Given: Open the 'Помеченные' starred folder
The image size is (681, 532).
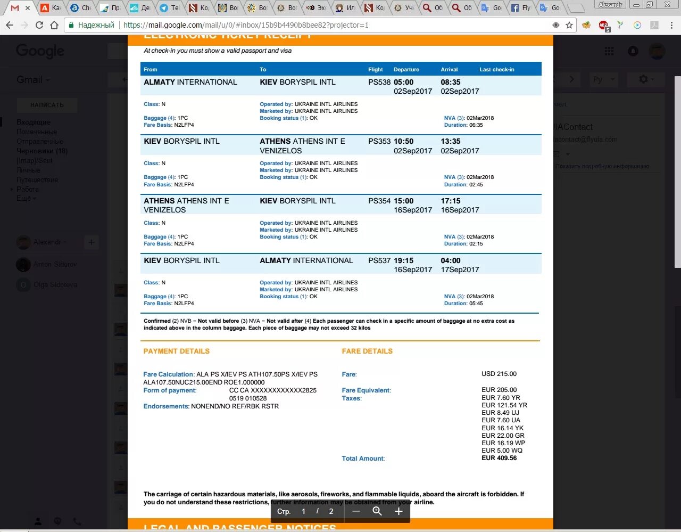Looking at the screenshot, I should pos(37,132).
